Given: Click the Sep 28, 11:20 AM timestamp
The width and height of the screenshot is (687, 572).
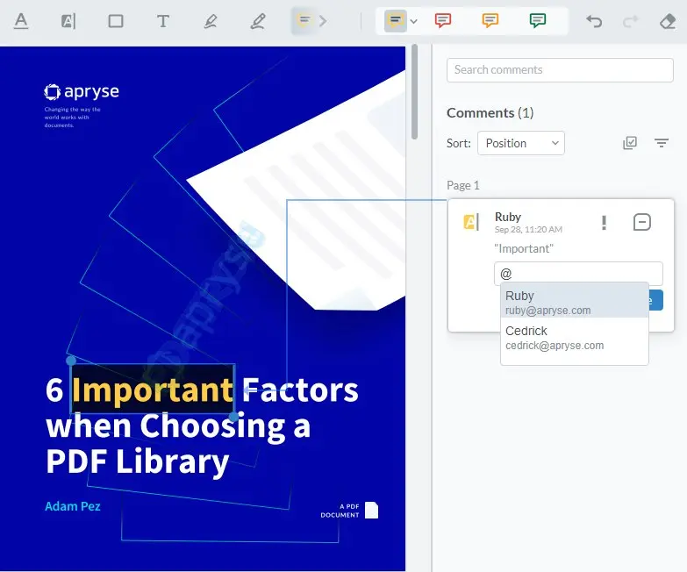Looking at the screenshot, I should point(528,230).
